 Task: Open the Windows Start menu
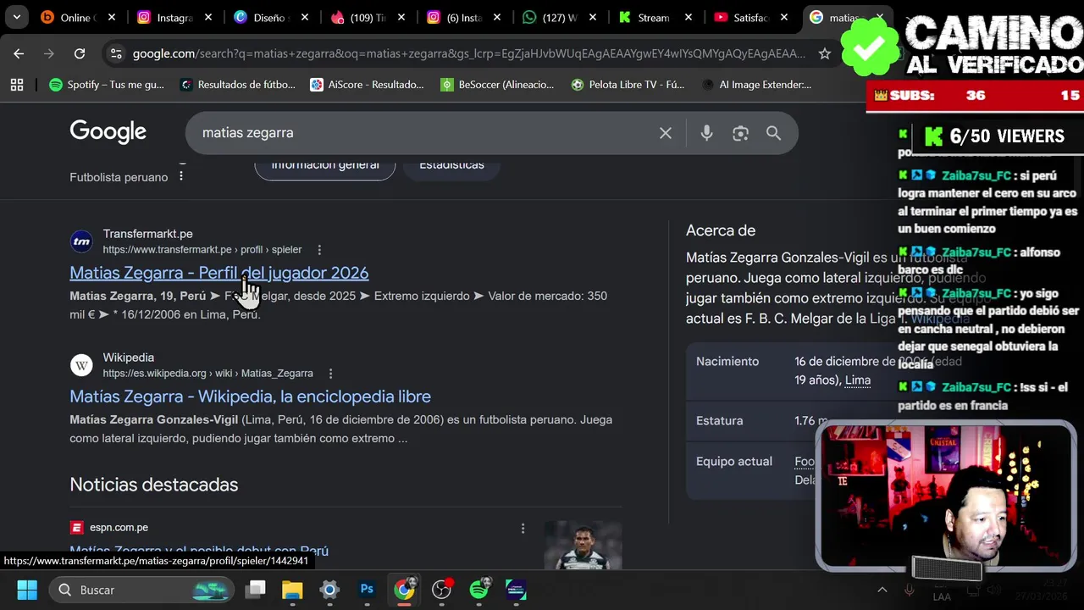(x=27, y=590)
